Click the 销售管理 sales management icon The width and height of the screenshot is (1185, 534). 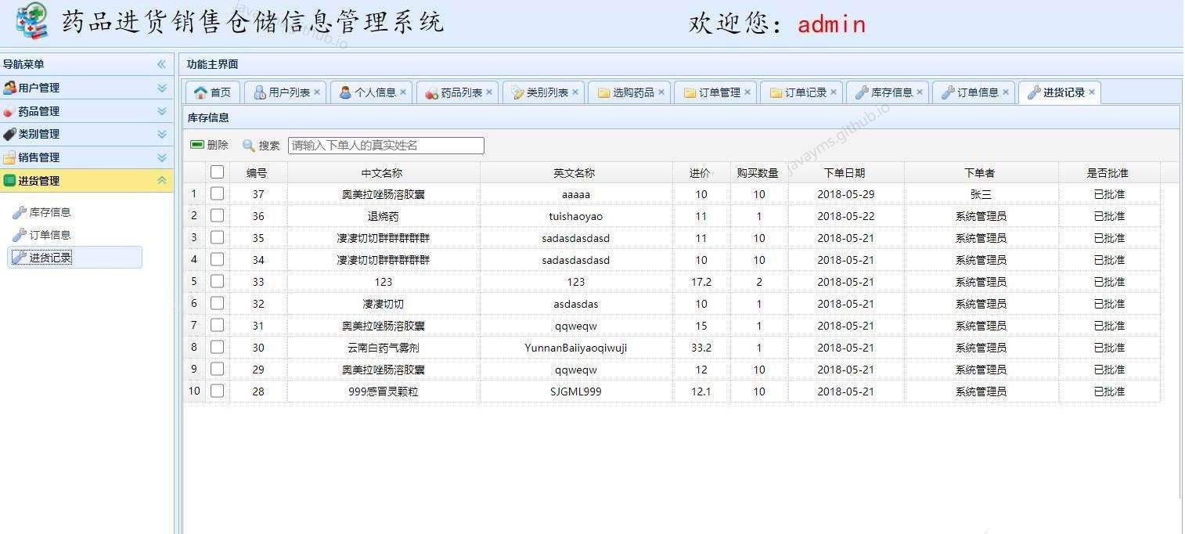(x=10, y=157)
